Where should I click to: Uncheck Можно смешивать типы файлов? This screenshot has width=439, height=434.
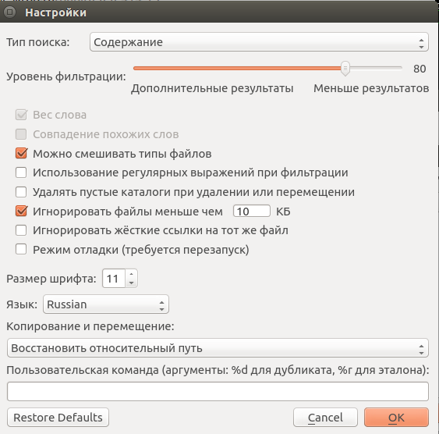[21, 154]
